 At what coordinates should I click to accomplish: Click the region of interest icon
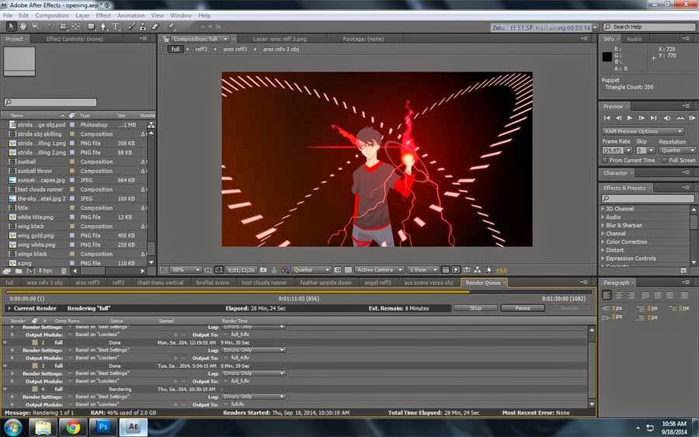point(338,270)
